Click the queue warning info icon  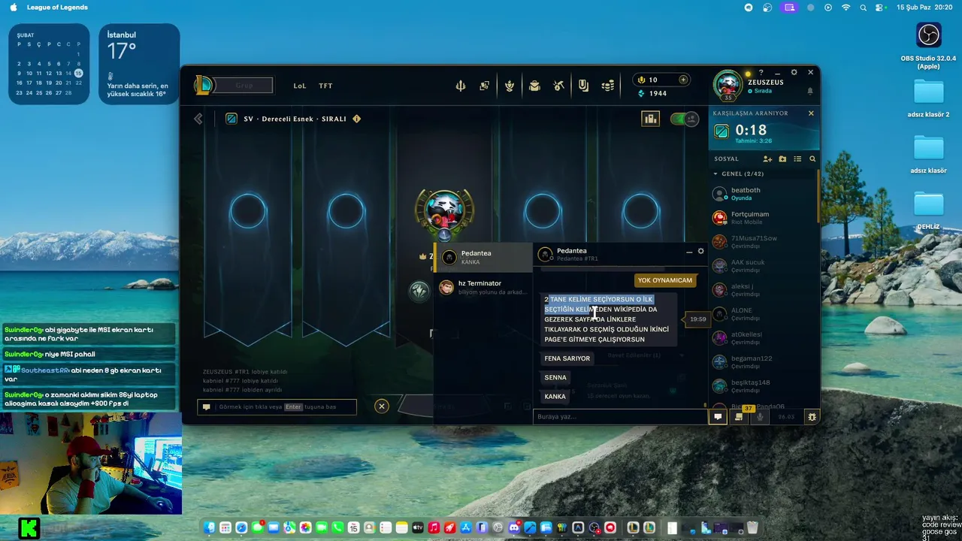pyautogui.click(x=357, y=119)
